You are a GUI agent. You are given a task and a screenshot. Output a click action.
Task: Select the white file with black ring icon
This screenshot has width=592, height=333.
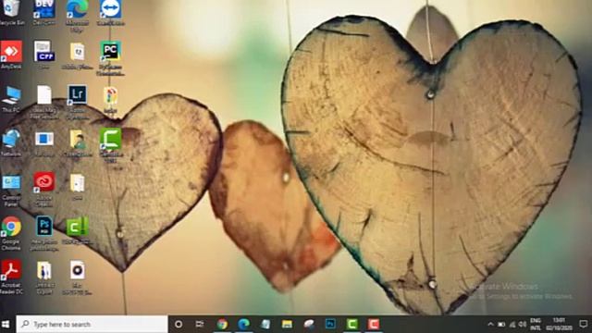coord(77,270)
